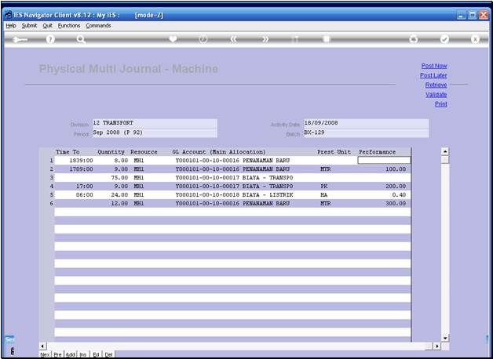Click the Pre button below the grid

pos(57,354)
